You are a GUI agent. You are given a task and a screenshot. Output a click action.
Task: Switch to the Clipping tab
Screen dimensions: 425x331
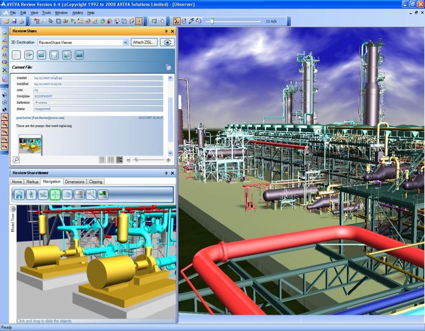[95, 182]
